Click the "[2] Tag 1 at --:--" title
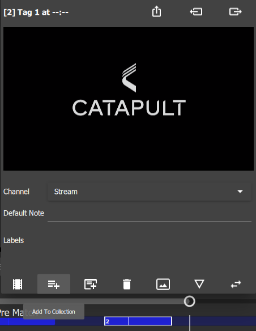This screenshot has height=331, width=256. pyautogui.click(x=36, y=12)
